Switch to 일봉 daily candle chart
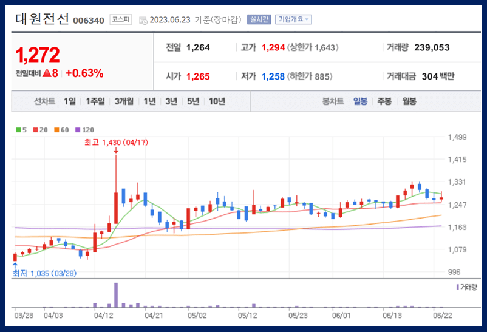The width and height of the screenshot is (487, 332). 360,101
